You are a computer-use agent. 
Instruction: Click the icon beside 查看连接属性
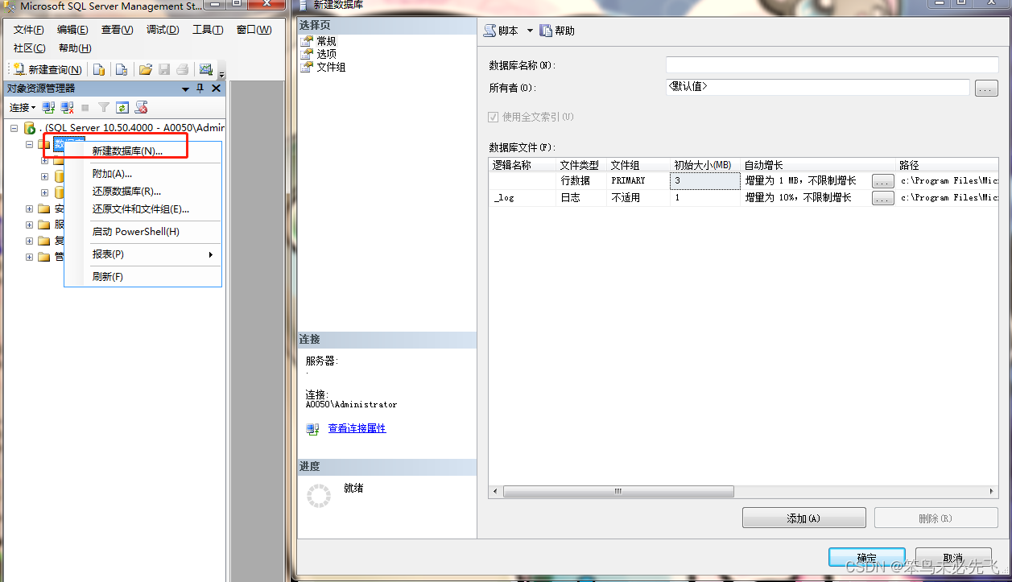click(x=313, y=429)
